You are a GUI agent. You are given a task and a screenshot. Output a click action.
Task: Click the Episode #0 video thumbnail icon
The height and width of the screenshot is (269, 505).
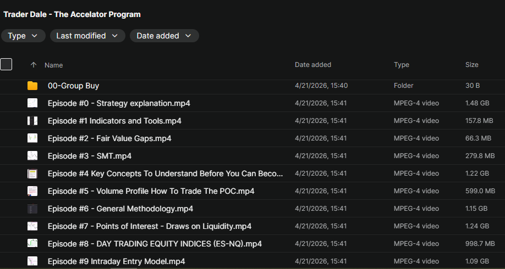pos(32,103)
